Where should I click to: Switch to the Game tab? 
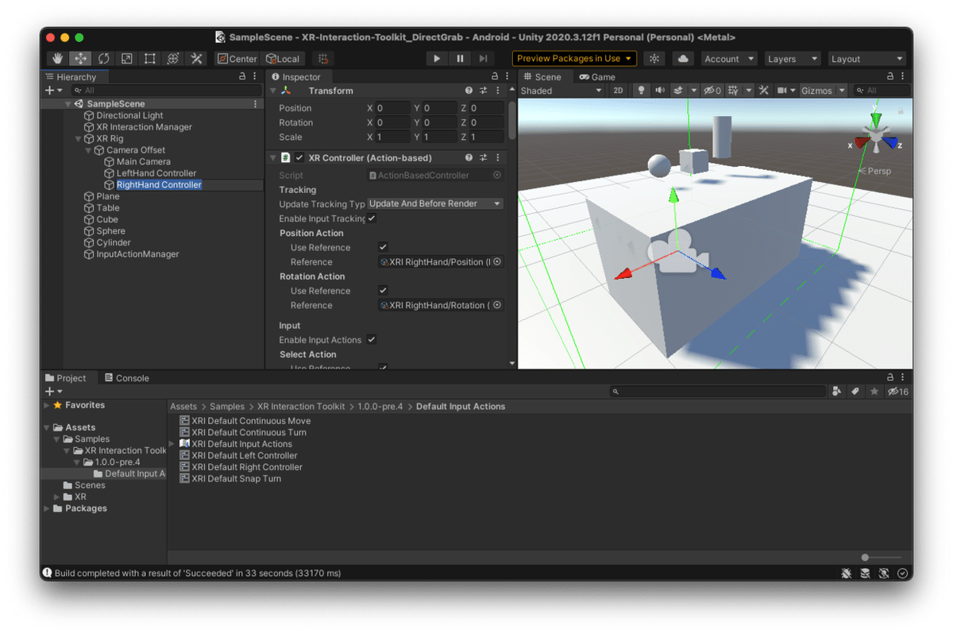[x=597, y=77]
